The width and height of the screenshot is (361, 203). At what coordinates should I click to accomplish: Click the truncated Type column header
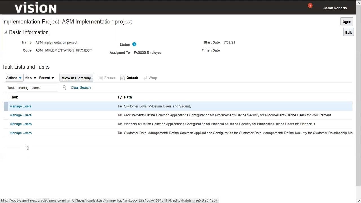[x=120, y=97]
